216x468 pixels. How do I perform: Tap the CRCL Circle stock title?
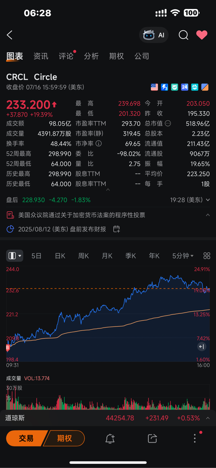pyautogui.click(x=31, y=77)
